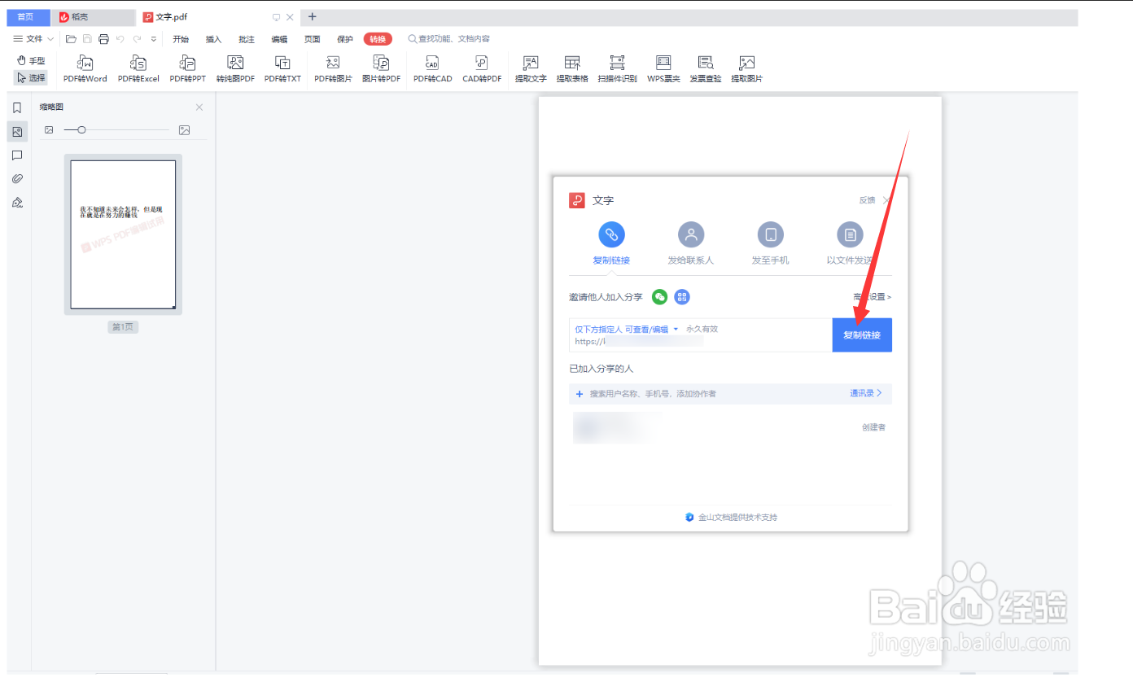This screenshot has height=682, width=1133.
Task: Open the WPS票夹 tool
Action: (x=663, y=69)
